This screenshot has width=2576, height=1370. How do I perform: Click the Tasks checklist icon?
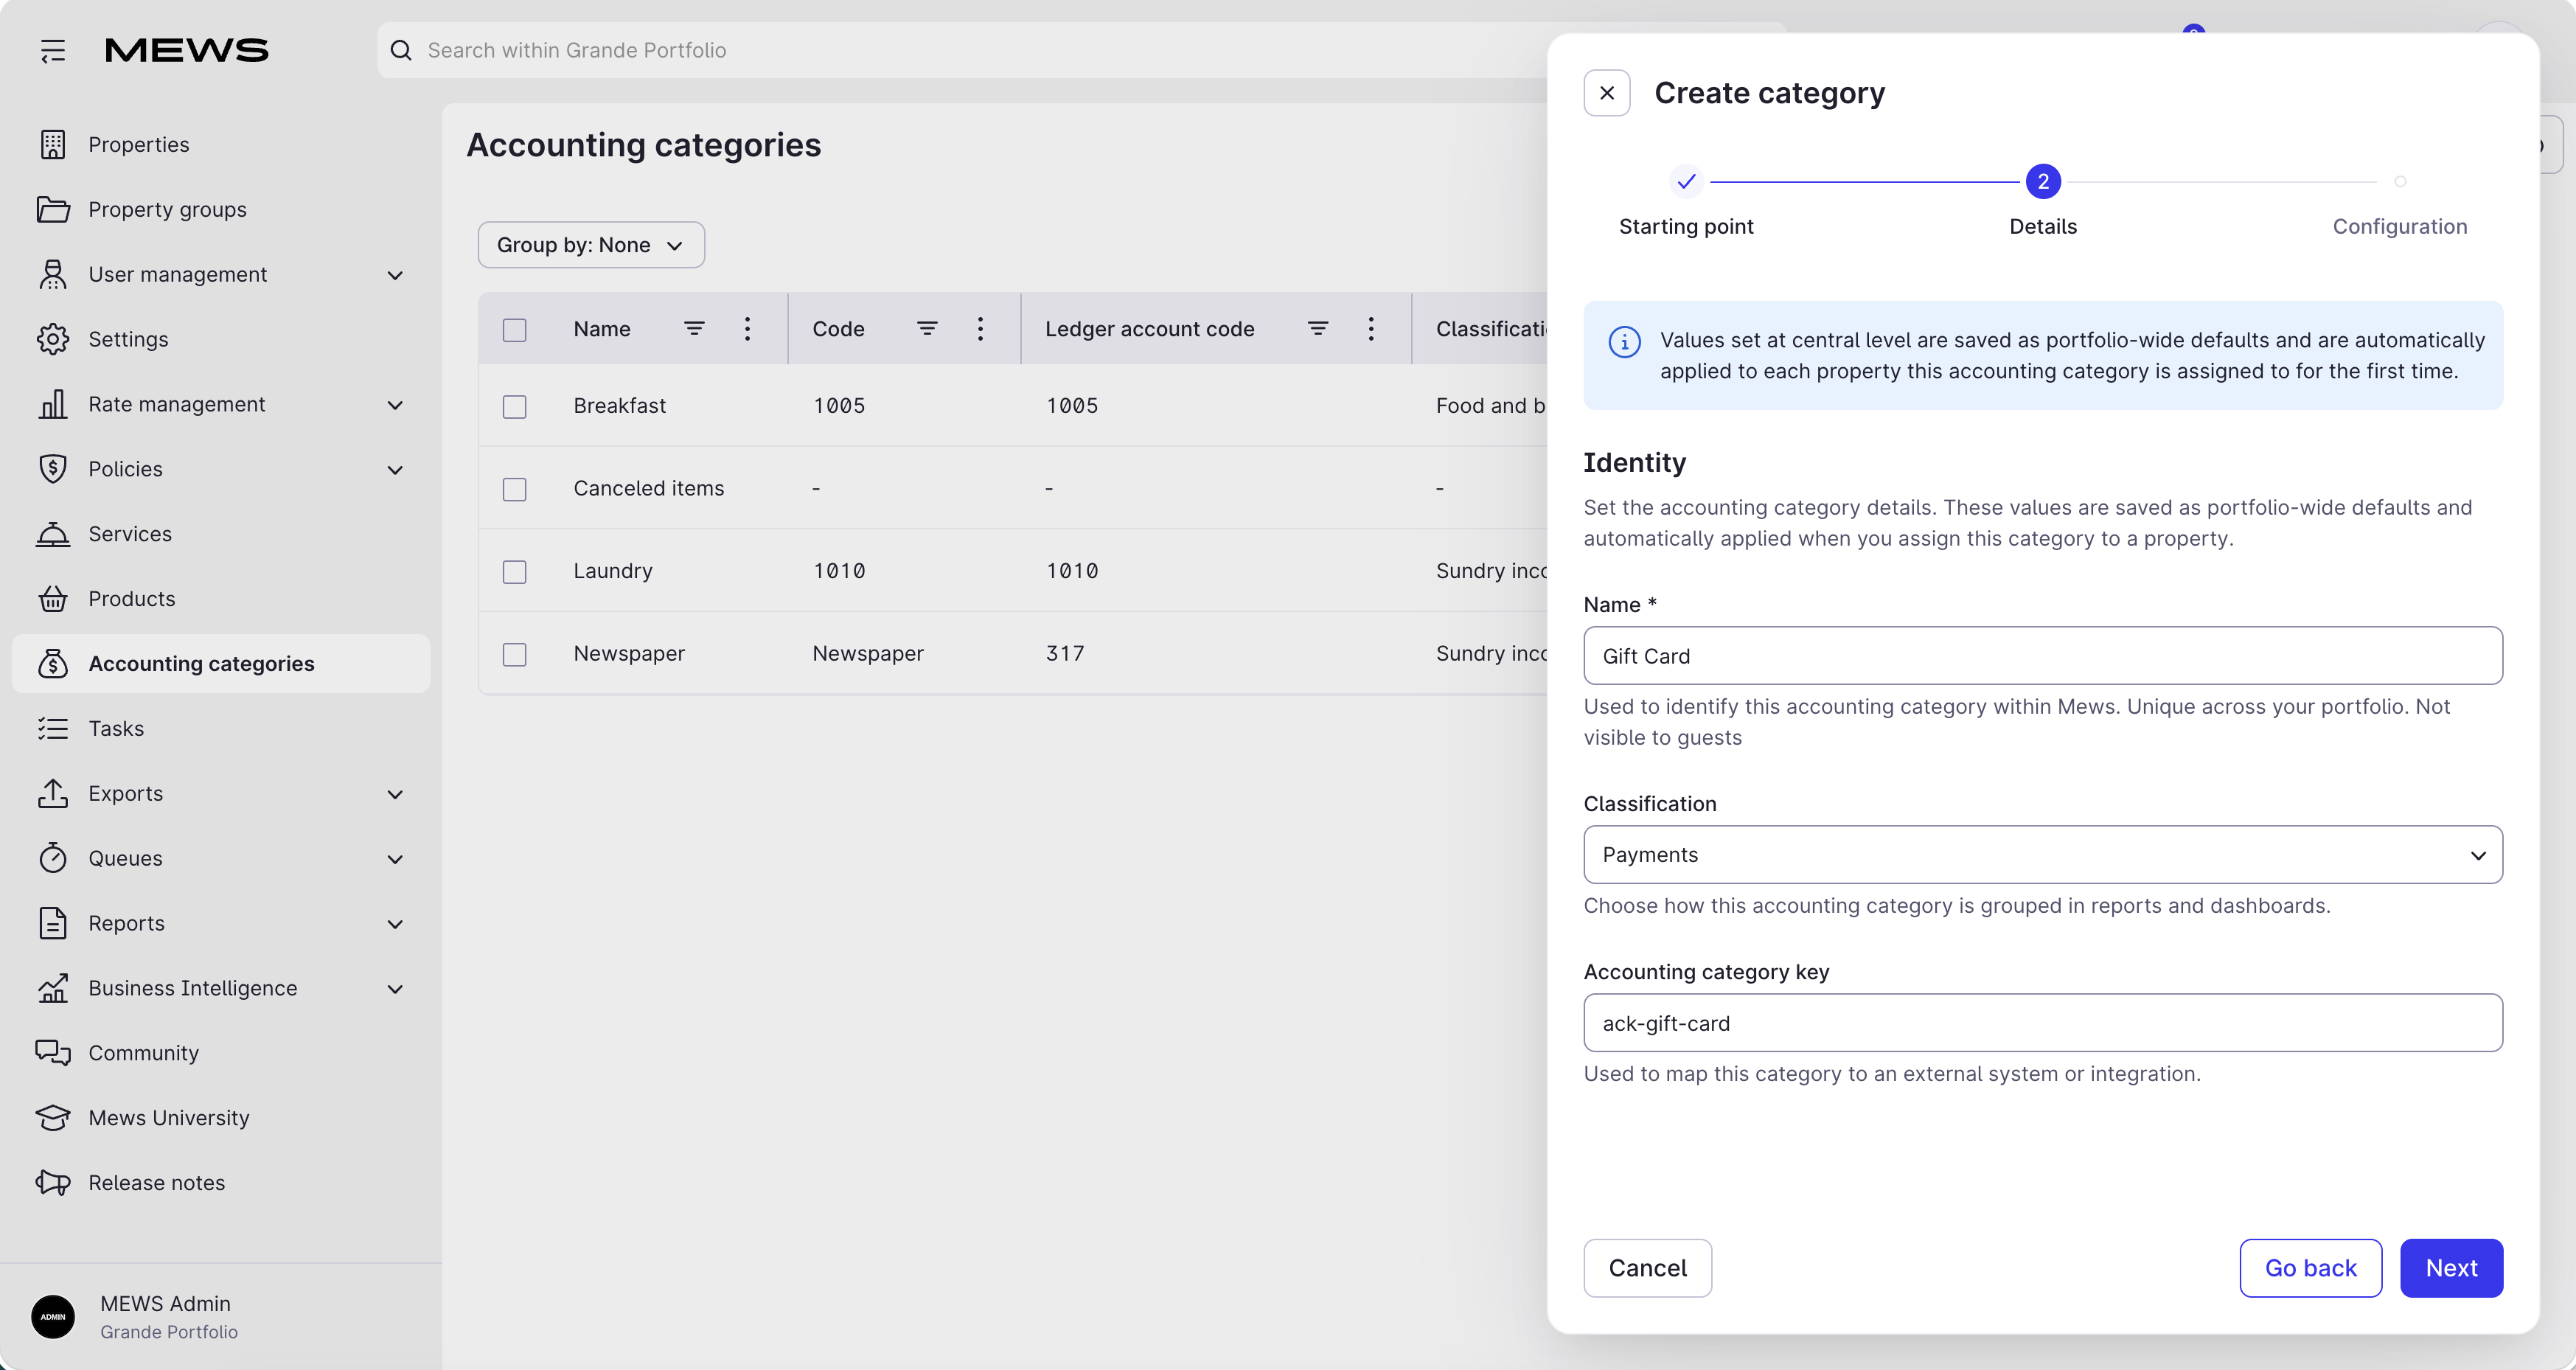53,728
